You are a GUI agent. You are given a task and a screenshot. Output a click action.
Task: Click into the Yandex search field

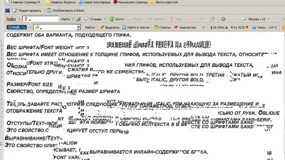[41, 19]
